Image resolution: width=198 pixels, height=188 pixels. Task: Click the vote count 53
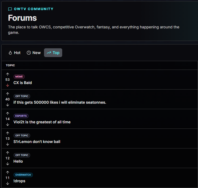coord(8,80)
